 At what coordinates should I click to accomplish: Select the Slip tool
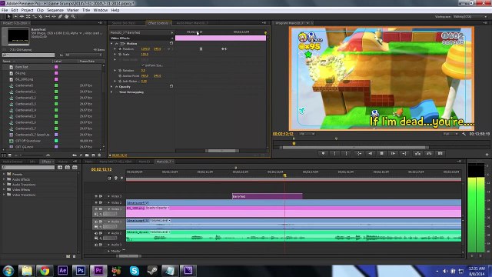(48, 17)
